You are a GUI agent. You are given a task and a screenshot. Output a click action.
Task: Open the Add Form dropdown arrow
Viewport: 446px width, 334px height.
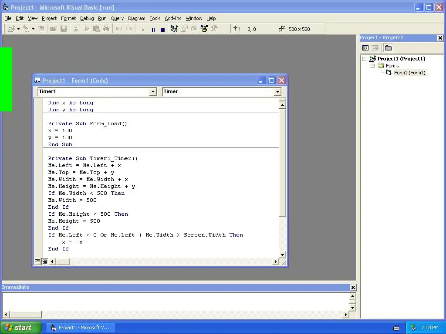point(33,29)
